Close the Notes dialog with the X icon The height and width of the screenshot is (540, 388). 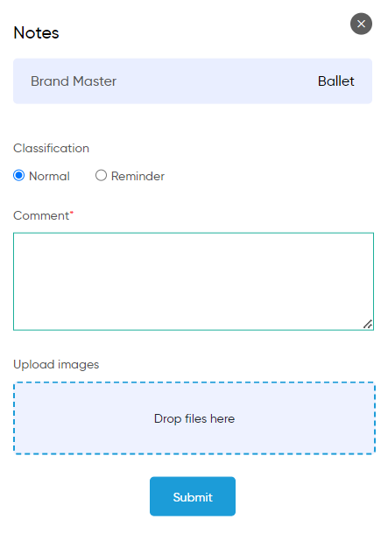pyautogui.click(x=361, y=24)
